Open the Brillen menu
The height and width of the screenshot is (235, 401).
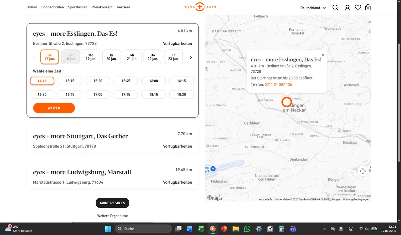[x=32, y=7]
